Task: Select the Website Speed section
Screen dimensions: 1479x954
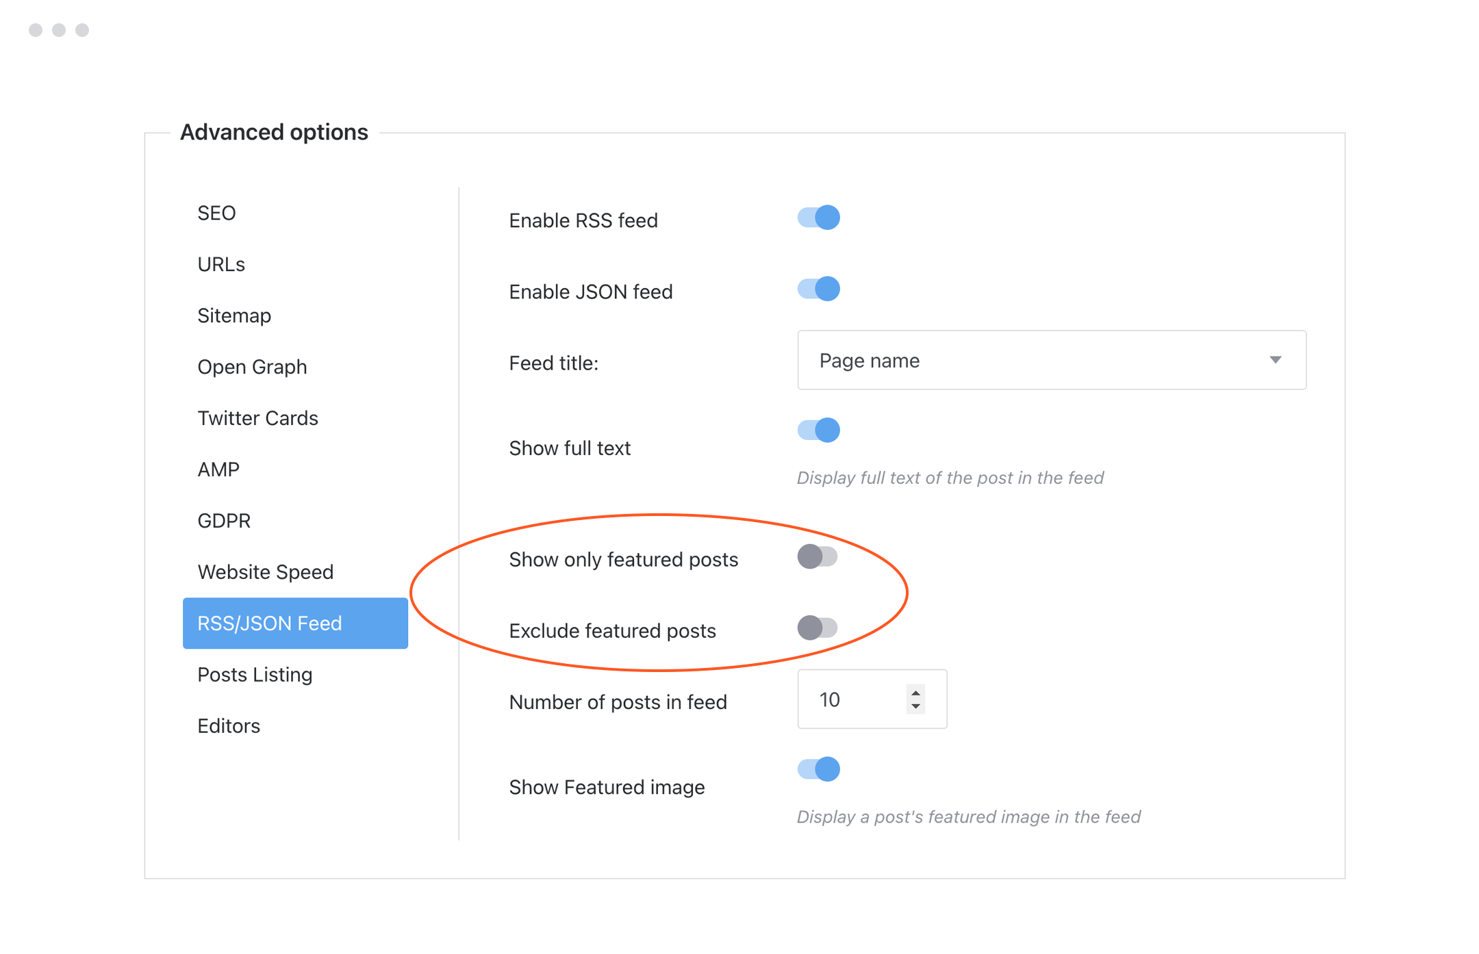Action: (266, 572)
